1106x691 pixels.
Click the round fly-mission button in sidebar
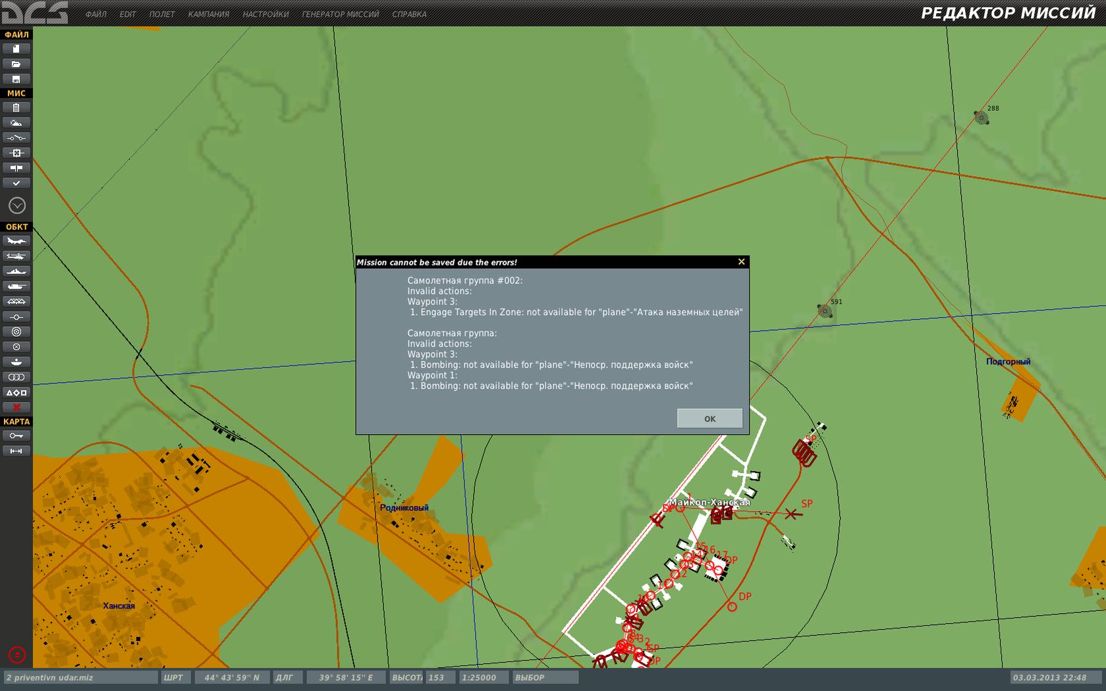[17, 206]
